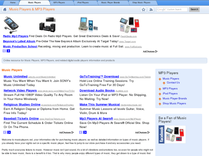Open Music Unlimited ad link
The height and width of the screenshot is (156, 209).
[x=16, y=77]
